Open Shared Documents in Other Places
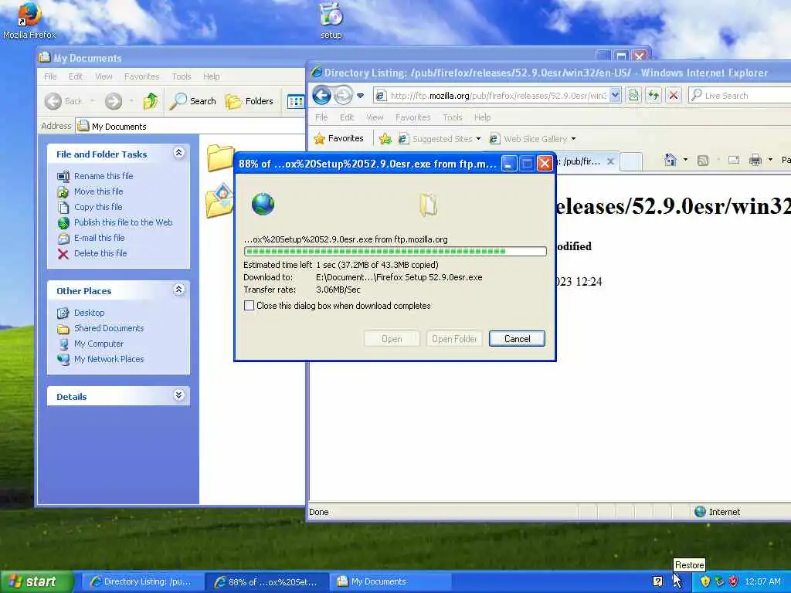This screenshot has width=791, height=593. (x=109, y=328)
